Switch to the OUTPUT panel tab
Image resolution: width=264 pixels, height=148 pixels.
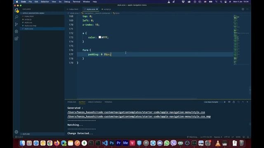(82, 102)
